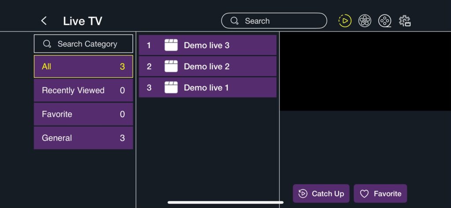Focus the Search Category field
Screen dimensions: 451x208
[83, 44]
